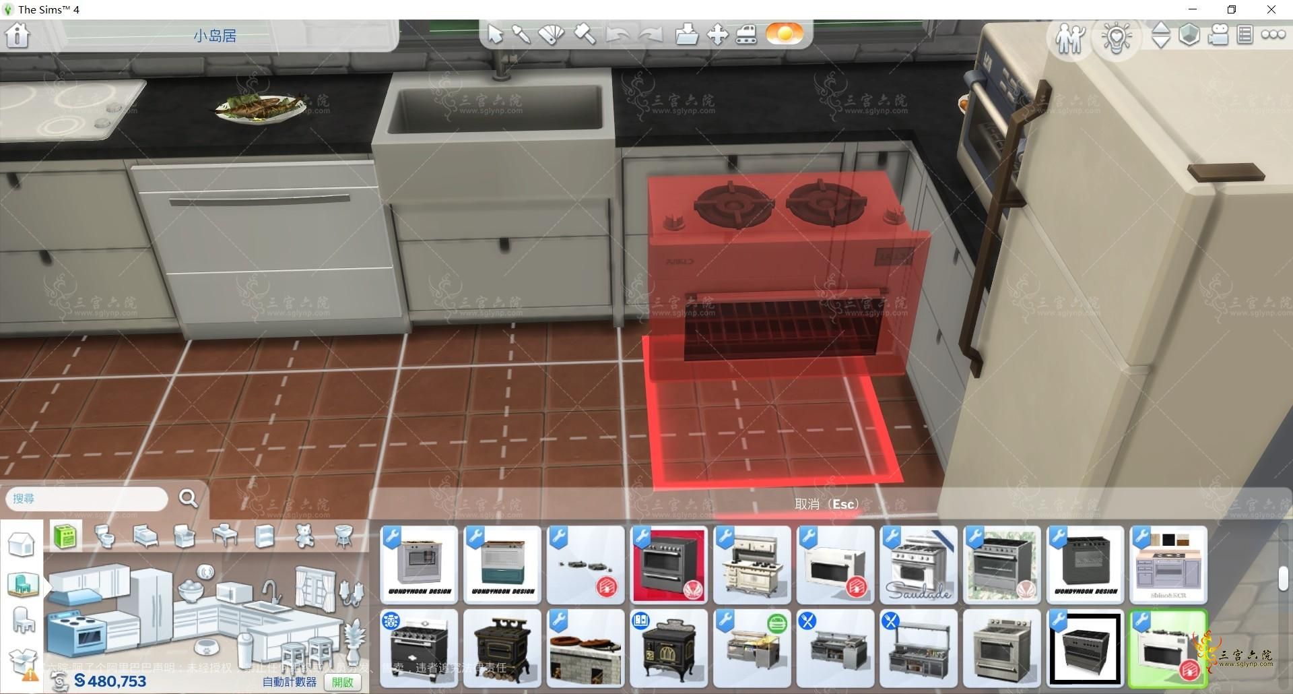
Task: Pick stove with leafy green background
Action: [1002, 565]
